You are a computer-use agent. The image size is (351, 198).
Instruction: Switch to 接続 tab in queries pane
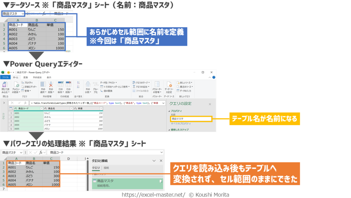click(106, 168)
